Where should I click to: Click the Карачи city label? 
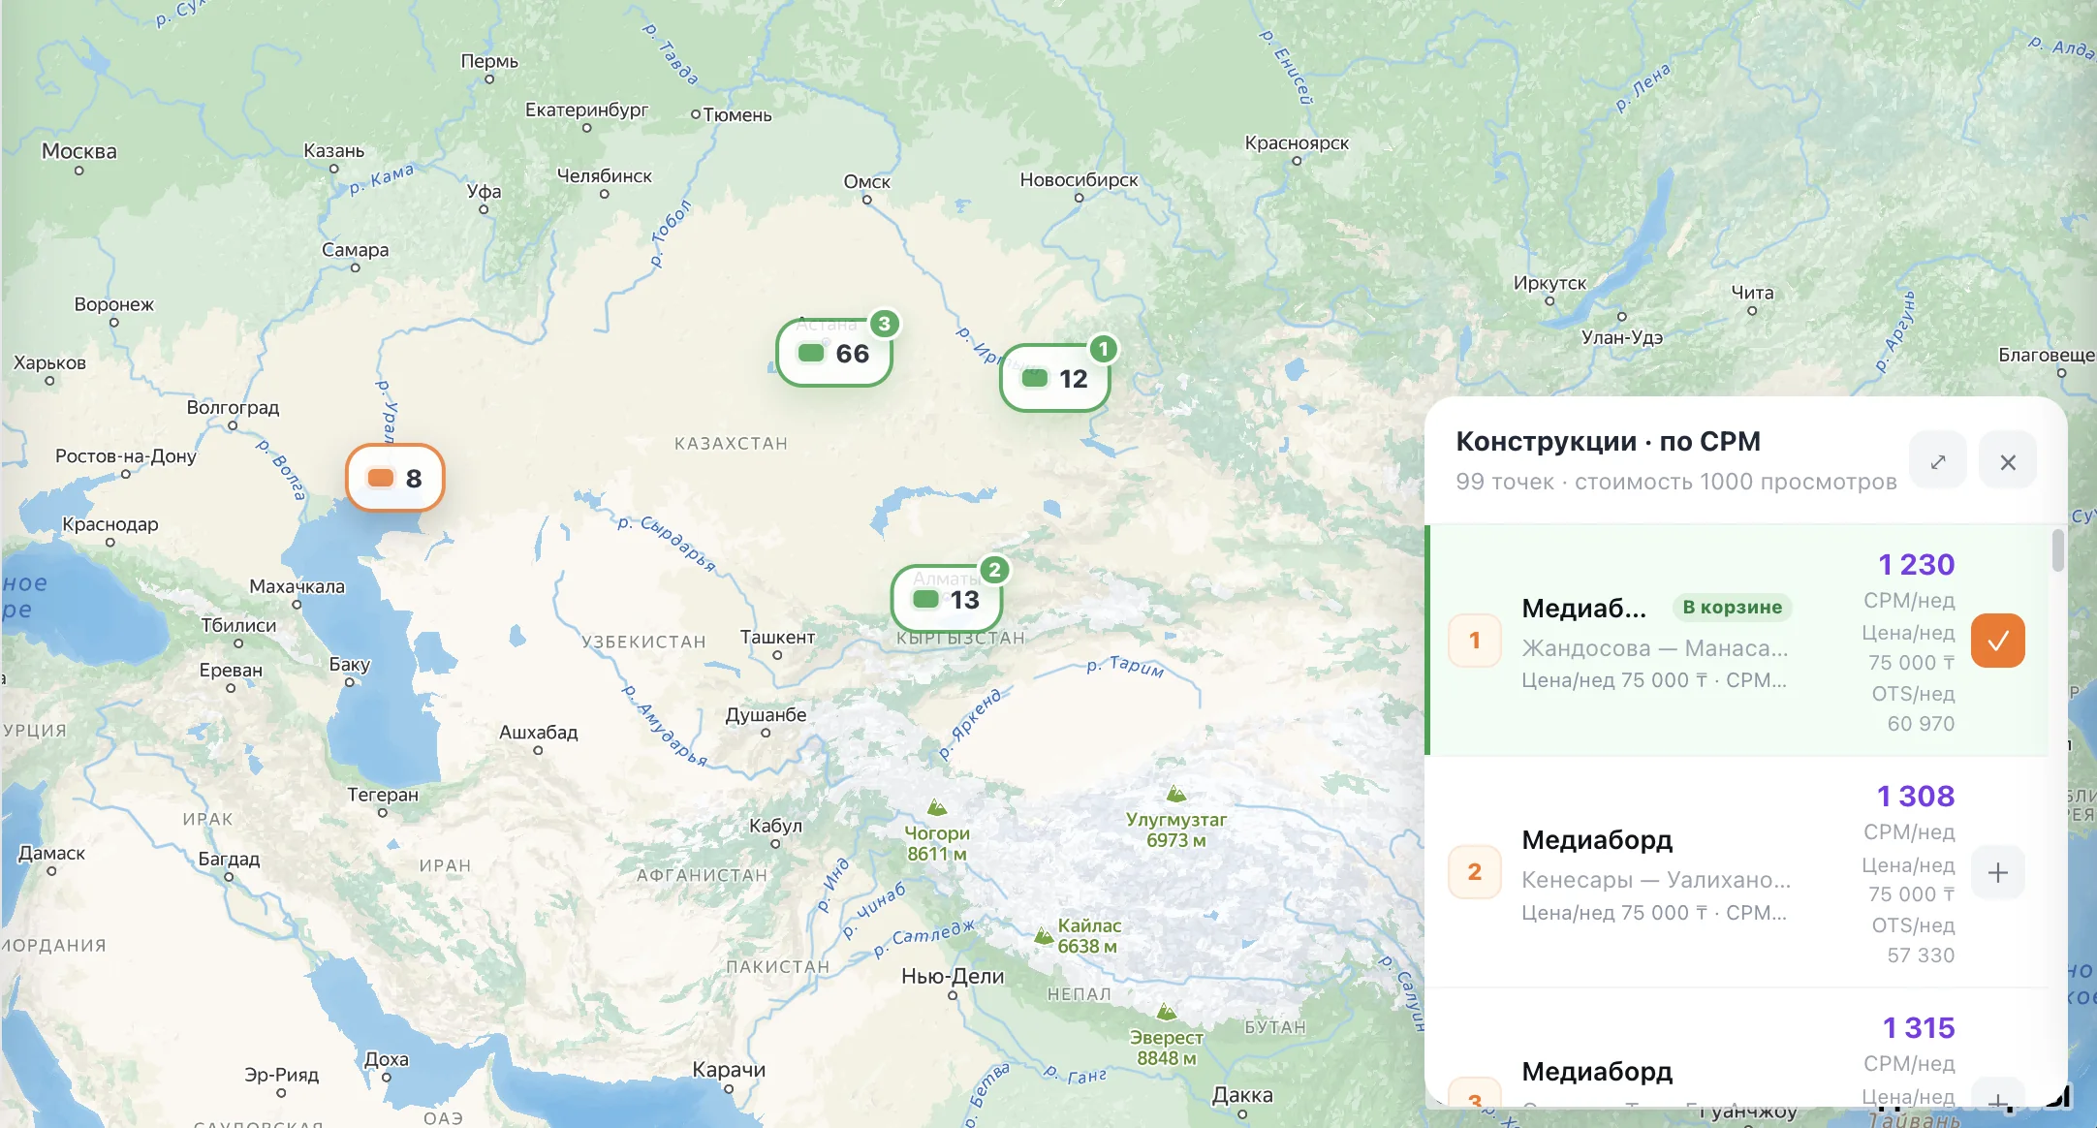(x=729, y=1069)
